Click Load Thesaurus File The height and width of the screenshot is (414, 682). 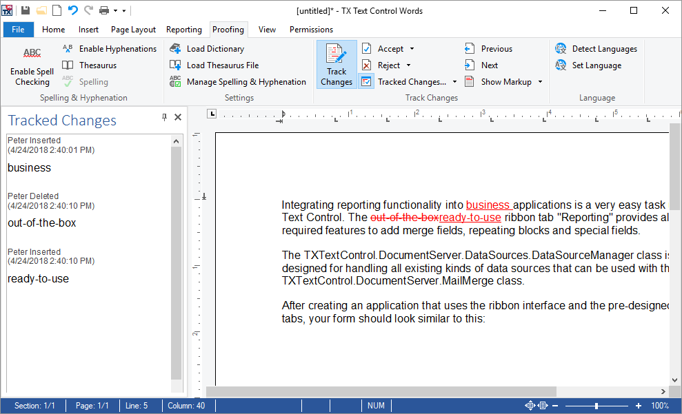point(214,65)
